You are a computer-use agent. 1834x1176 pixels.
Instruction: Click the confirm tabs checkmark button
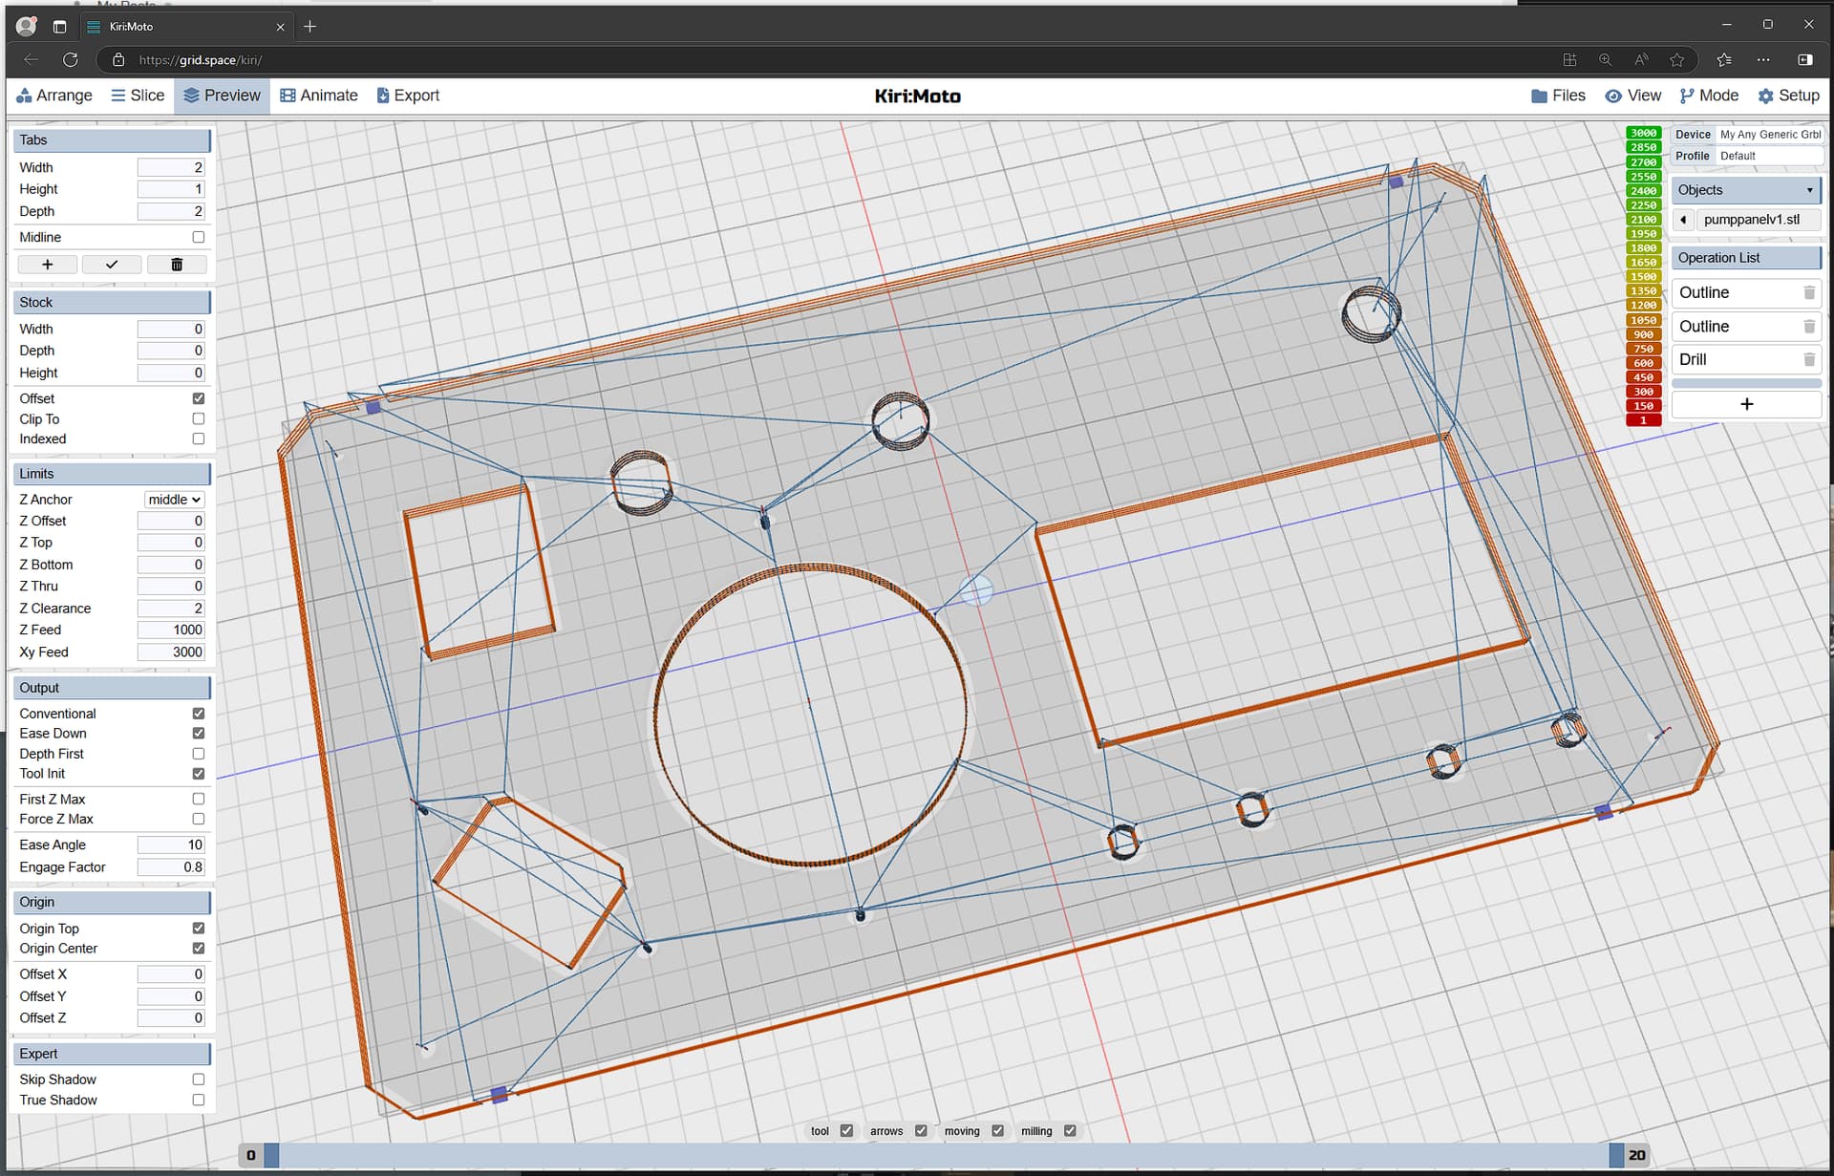tap(112, 265)
